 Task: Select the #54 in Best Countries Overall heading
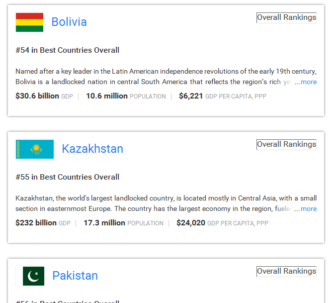(x=67, y=50)
